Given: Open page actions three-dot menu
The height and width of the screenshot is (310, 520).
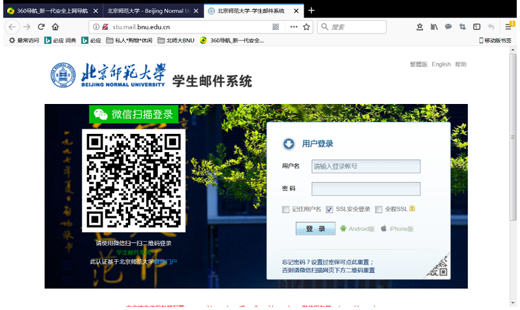Looking at the screenshot, I should (x=294, y=27).
